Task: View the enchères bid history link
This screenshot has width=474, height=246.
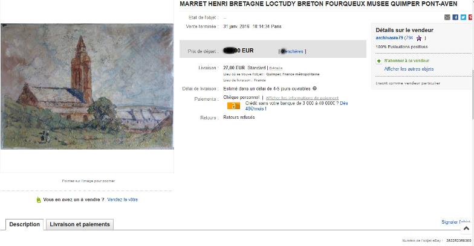Action: click(x=291, y=52)
